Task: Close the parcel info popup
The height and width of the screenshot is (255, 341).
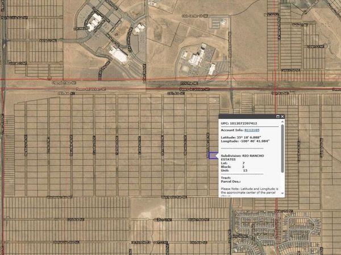Action: pyautogui.click(x=282, y=116)
